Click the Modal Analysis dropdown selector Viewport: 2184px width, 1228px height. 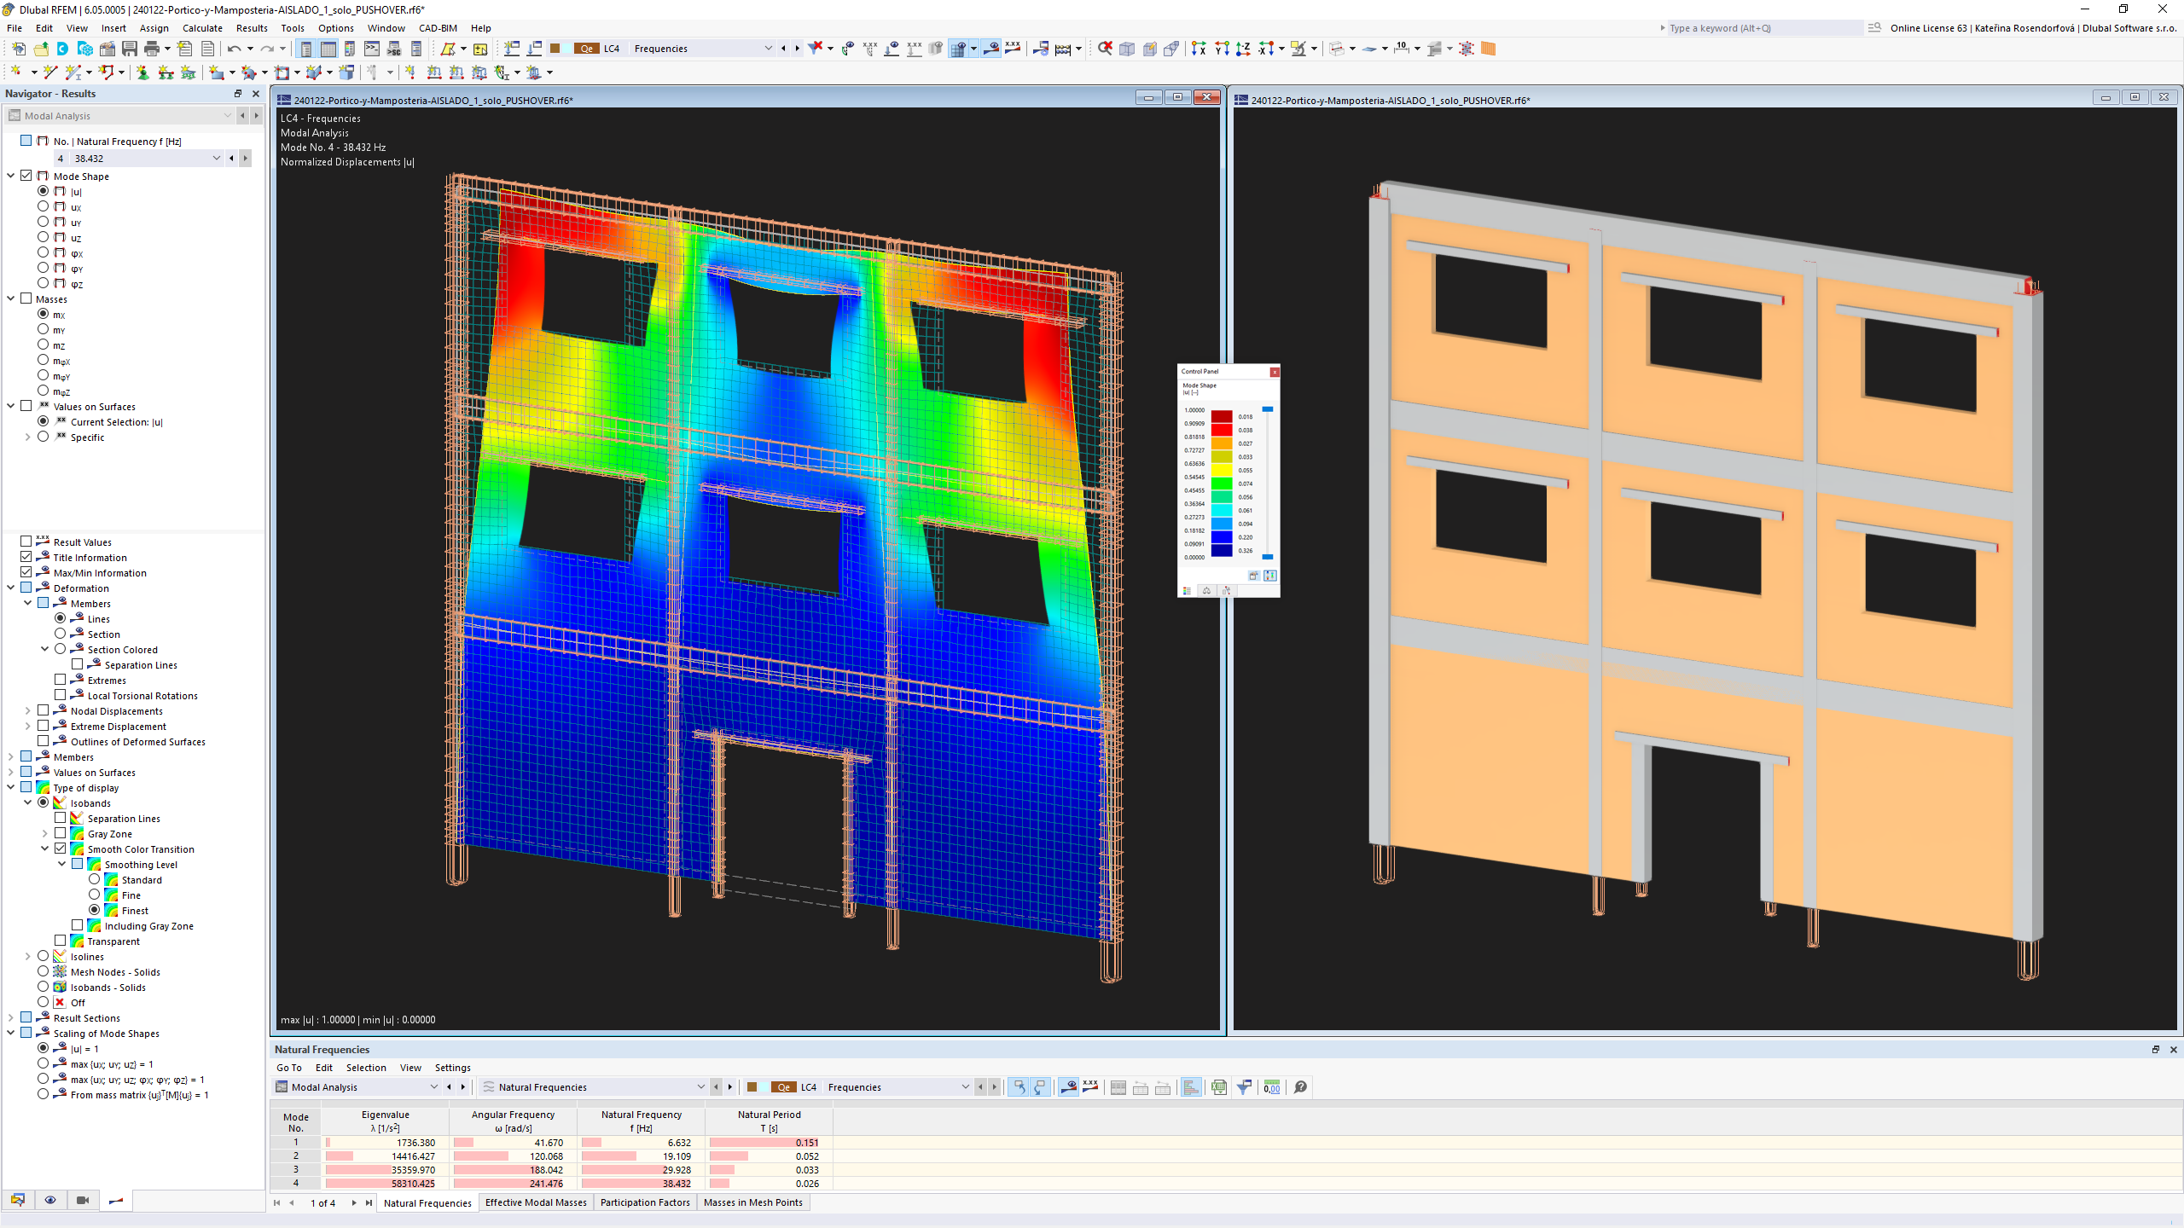[x=366, y=1087]
